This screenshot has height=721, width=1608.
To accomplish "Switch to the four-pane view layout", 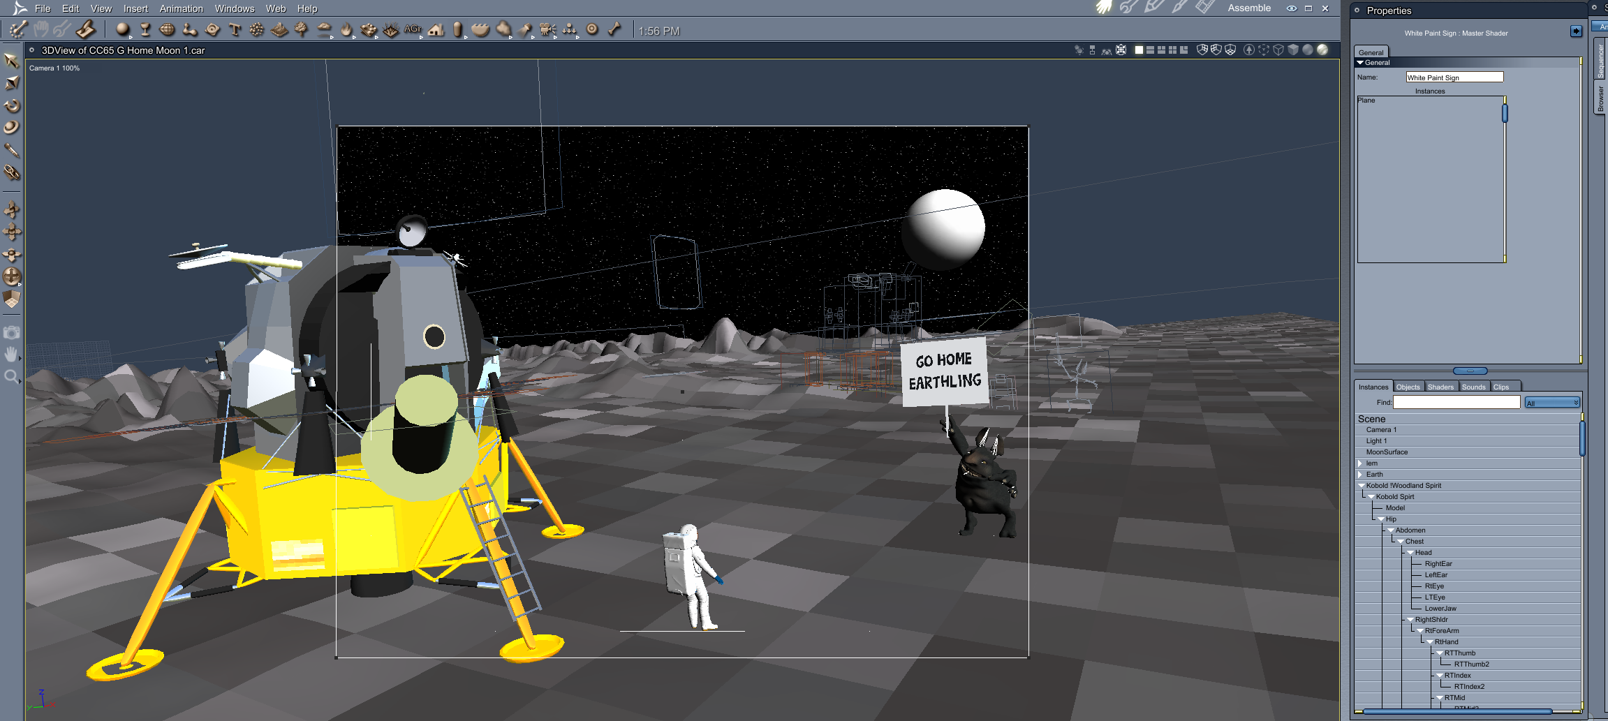I will [x=1172, y=50].
